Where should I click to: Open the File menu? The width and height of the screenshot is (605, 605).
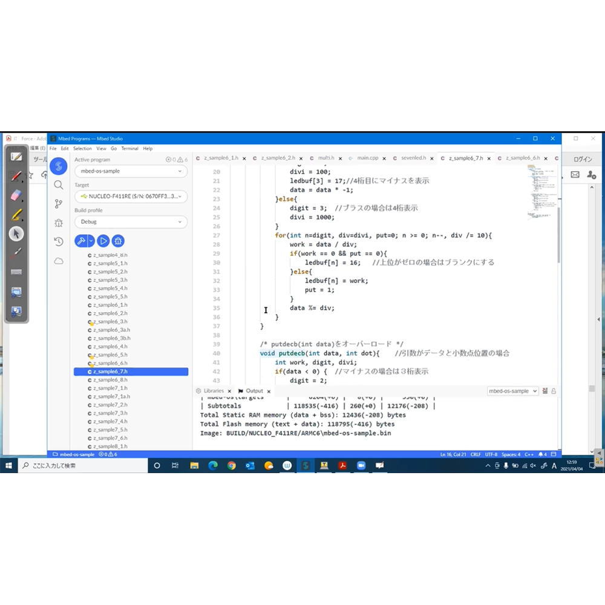pyautogui.click(x=53, y=148)
